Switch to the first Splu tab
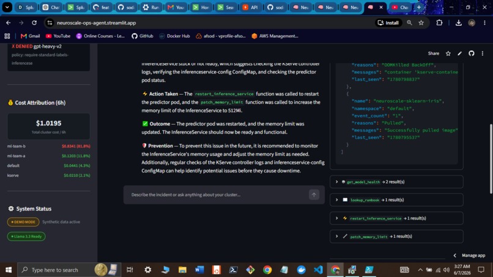This screenshot has width=493, height=277. pos(26,7)
